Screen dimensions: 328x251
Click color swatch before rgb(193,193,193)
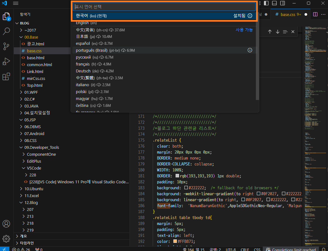(x=177, y=176)
